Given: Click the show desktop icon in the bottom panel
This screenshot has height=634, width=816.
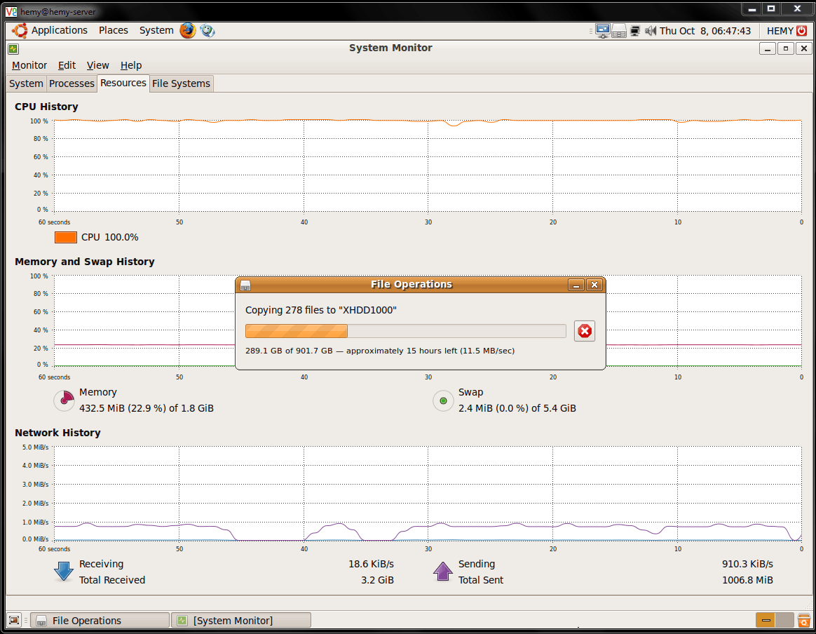Looking at the screenshot, I should point(14,620).
